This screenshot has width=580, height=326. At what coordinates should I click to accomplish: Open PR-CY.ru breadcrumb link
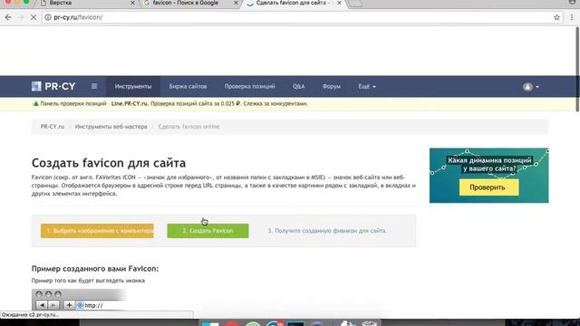point(53,127)
